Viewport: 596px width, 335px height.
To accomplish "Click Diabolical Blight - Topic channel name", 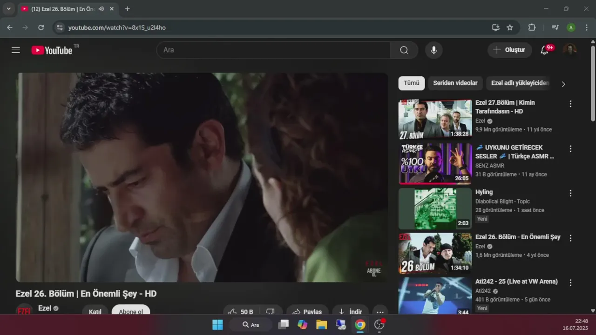I will click(x=503, y=201).
